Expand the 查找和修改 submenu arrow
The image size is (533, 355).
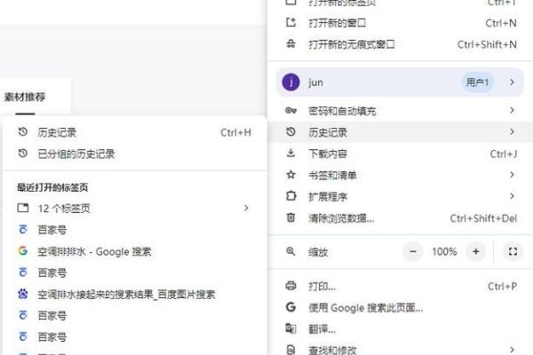pyautogui.click(x=512, y=349)
